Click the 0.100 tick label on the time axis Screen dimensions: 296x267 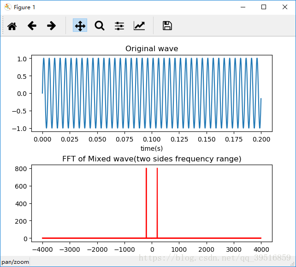pyautogui.click(x=152, y=139)
